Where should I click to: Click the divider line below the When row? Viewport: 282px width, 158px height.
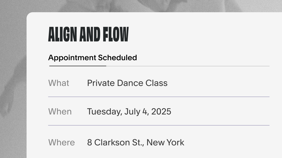click(159, 125)
